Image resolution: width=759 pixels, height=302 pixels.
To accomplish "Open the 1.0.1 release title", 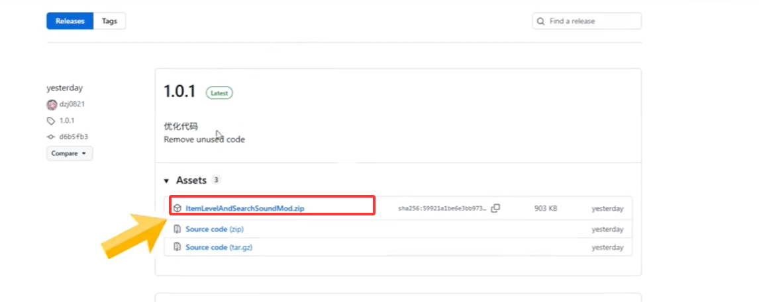I will pyautogui.click(x=179, y=92).
